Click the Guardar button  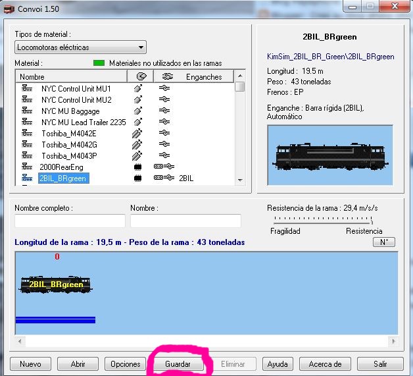(178, 363)
